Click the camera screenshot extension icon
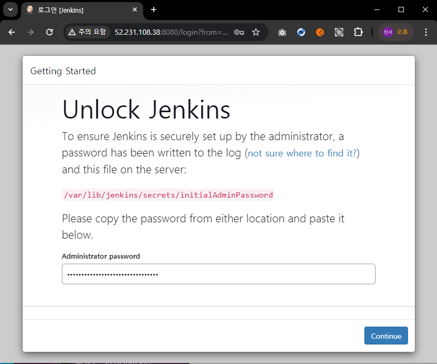The height and width of the screenshot is (364, 437). [282, 32]
